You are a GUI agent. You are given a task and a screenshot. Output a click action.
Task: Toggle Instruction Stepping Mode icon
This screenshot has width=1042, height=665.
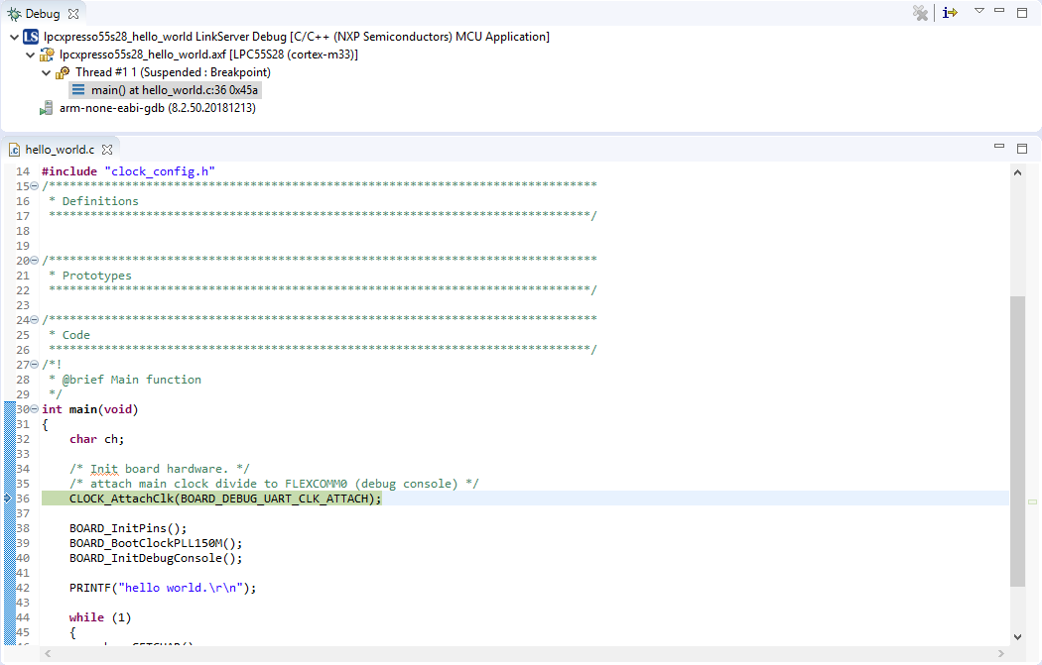tap(951, 13)
